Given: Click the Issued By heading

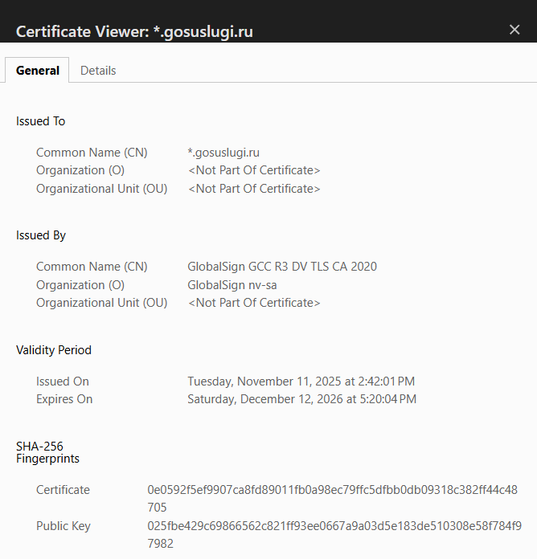Looking at the screenshot, I should [x=41, y=235].
